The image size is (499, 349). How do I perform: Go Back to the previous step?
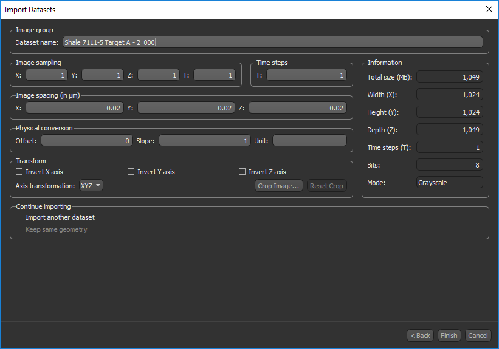point(420,336)
